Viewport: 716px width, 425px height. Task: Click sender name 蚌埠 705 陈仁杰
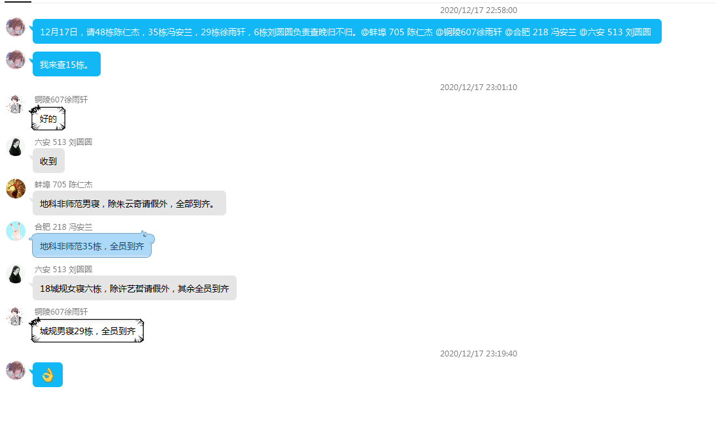tap(63, 185)
